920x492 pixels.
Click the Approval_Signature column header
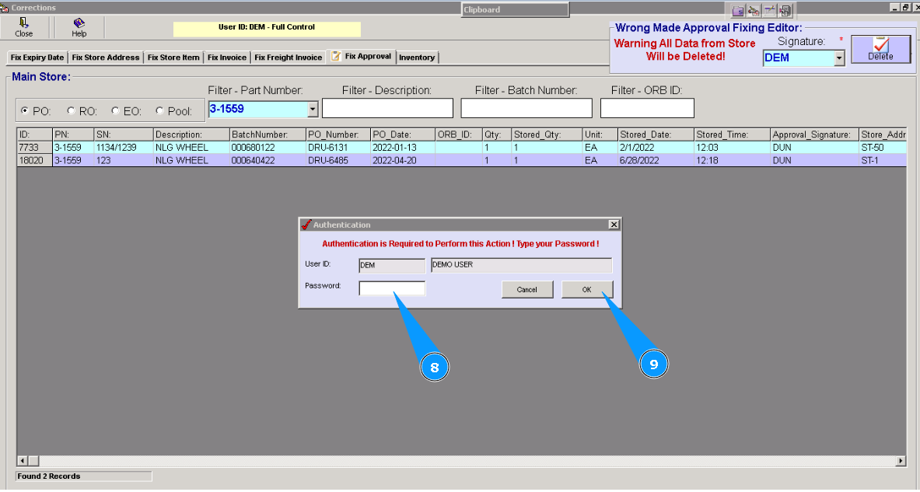click(815, 135)
